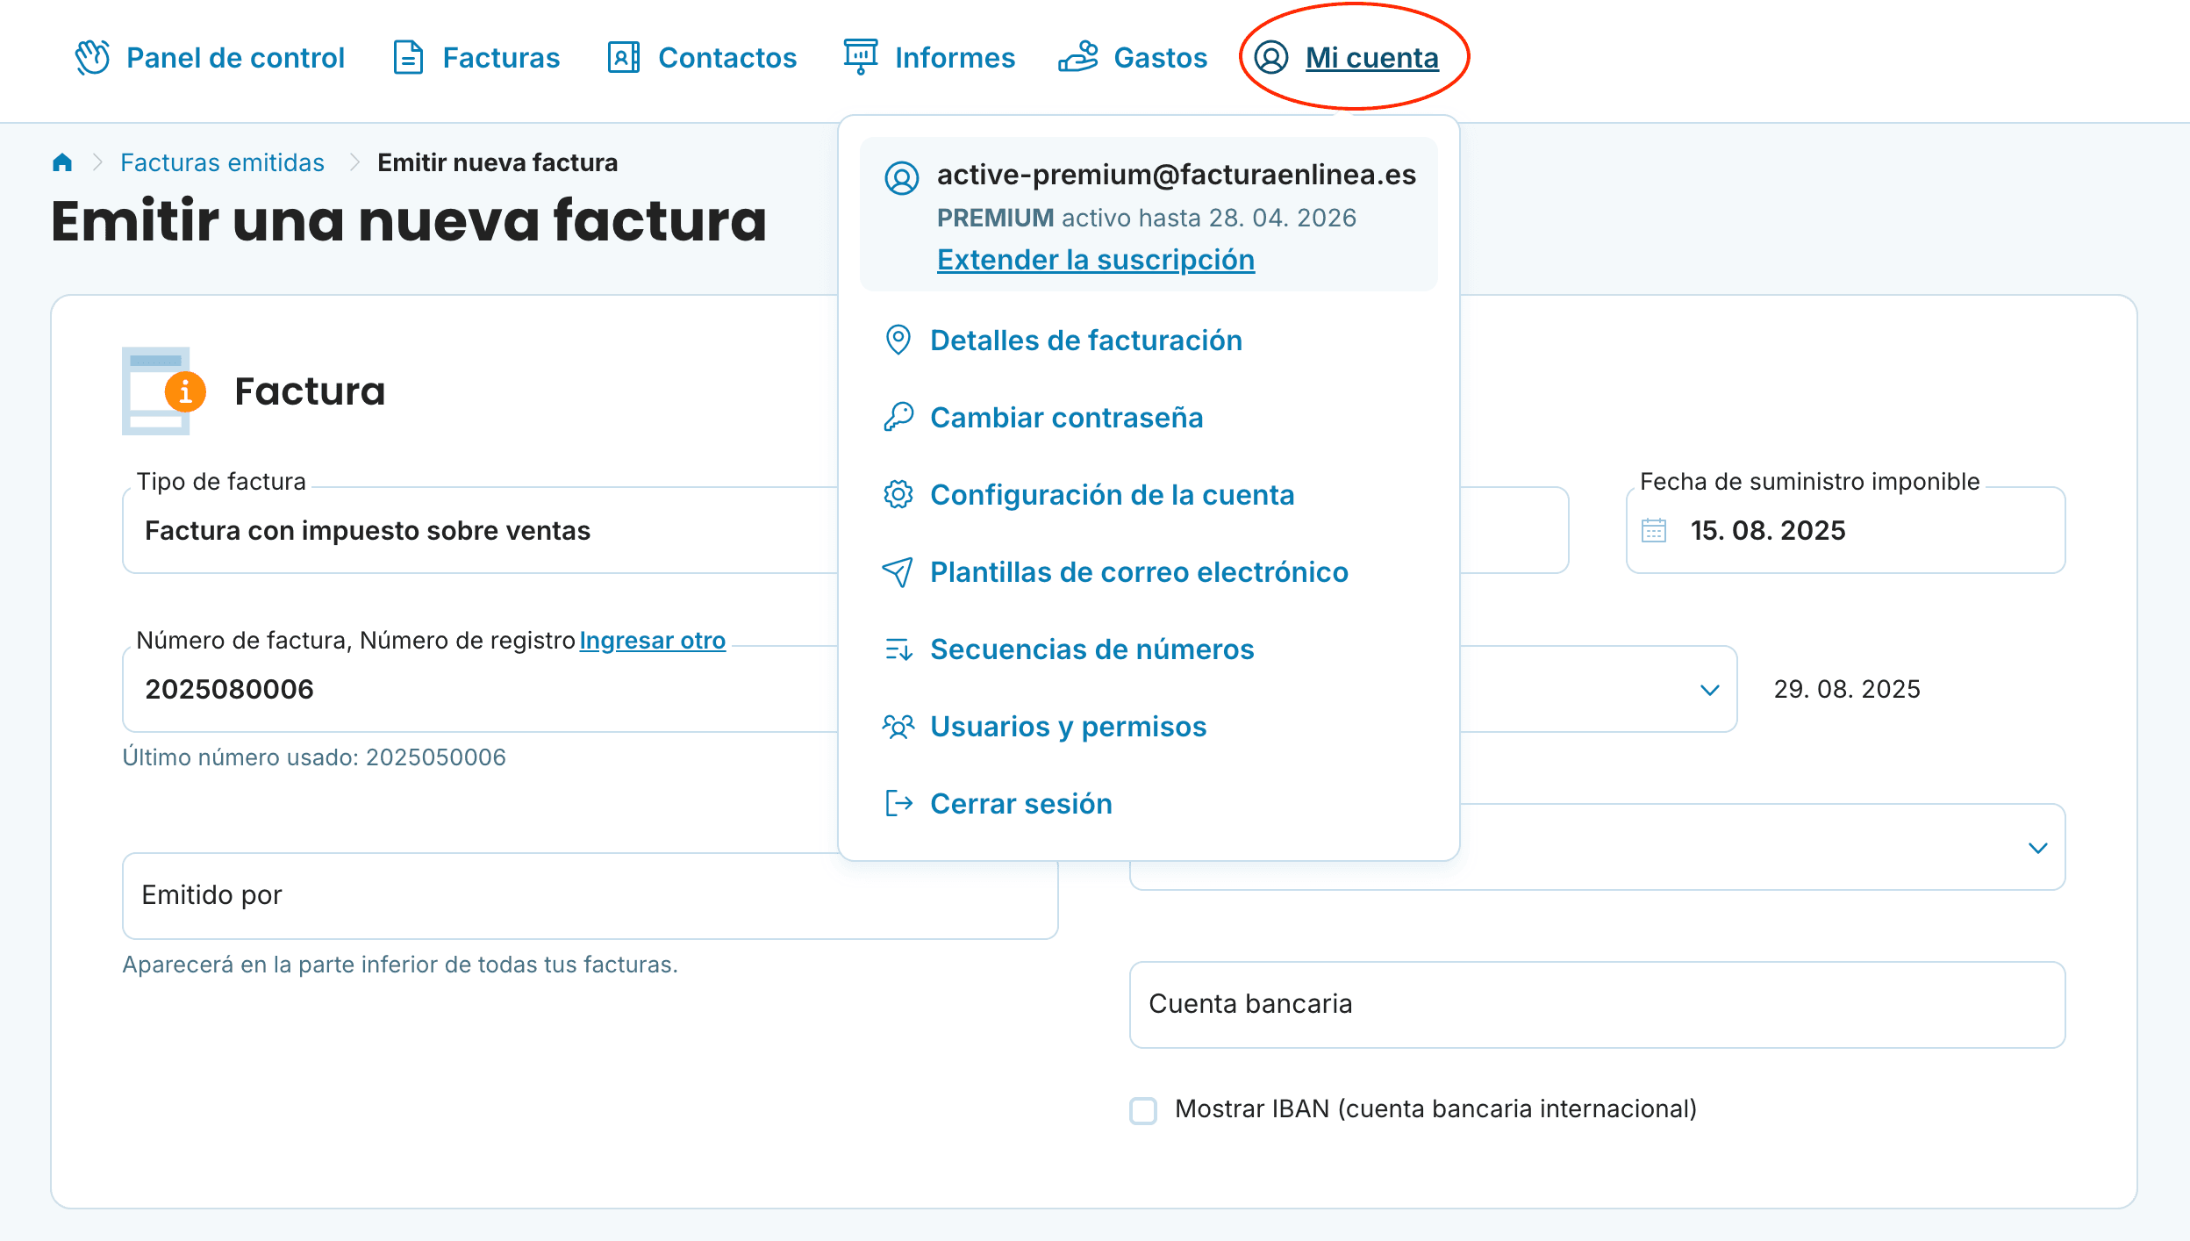Click the pin icon beside Detalles de facturación
This screenshot has height=1241, width=2190.
pos(898,341)
